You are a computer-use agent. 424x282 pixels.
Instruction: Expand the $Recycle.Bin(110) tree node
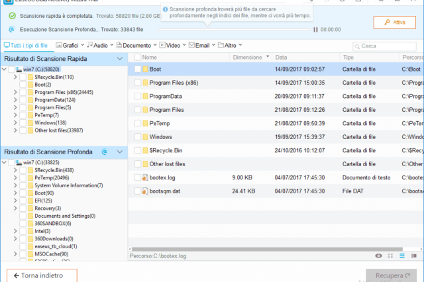point(15,77)
